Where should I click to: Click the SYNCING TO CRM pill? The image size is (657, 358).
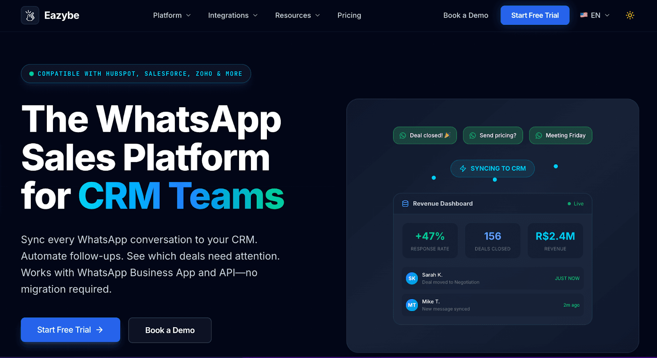(x=492, y=169)
